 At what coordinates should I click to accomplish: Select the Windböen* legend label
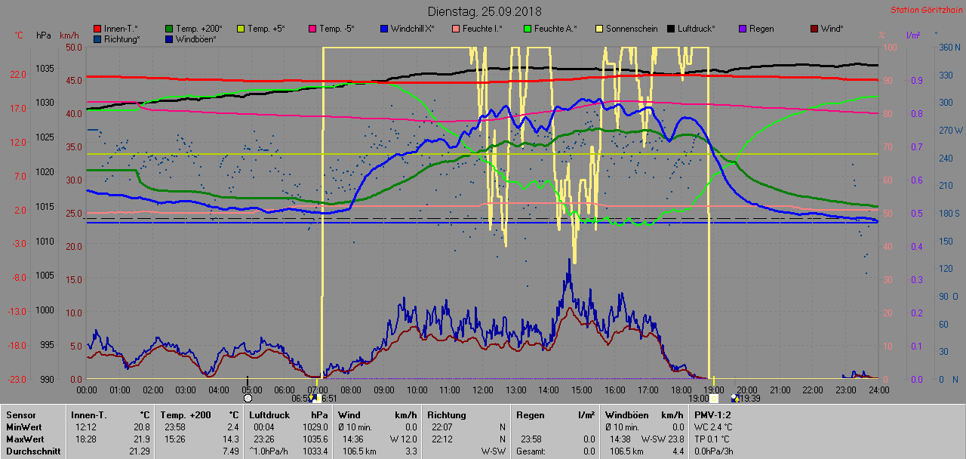pos(195,39)
